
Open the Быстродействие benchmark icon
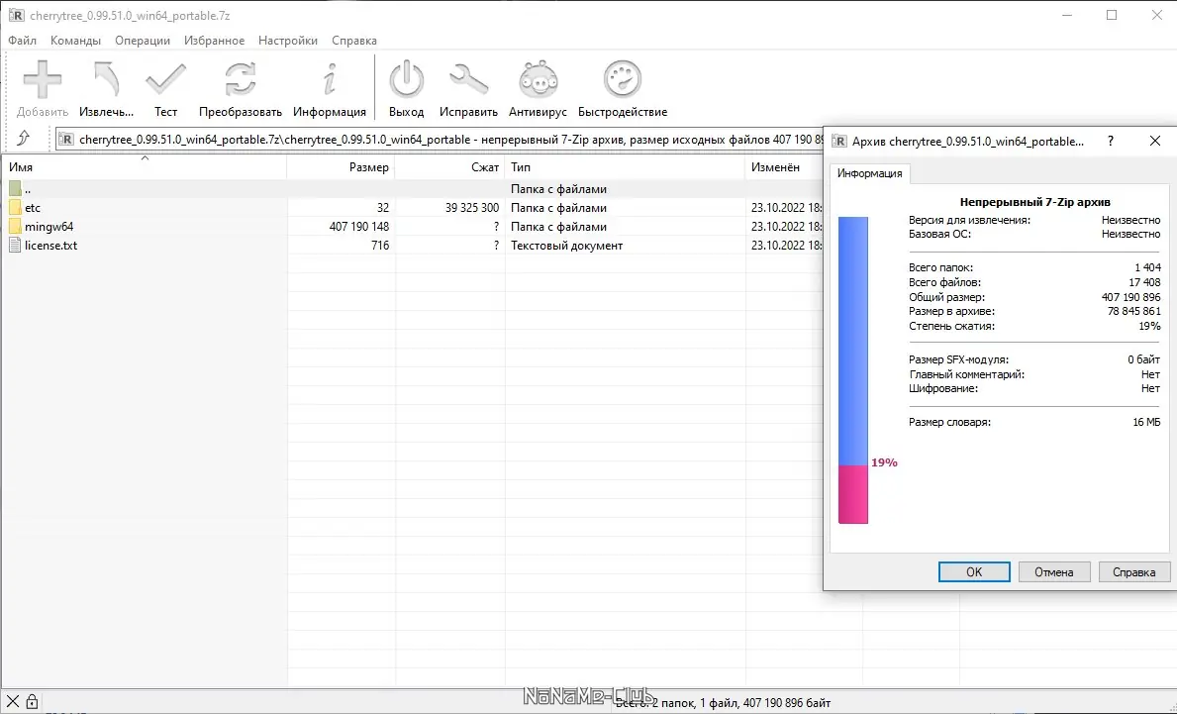[623, 79]
